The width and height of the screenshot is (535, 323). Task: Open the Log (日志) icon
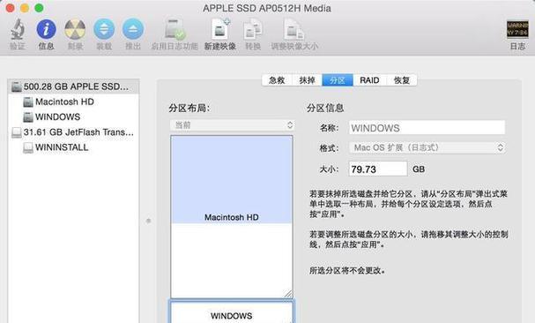(x=517, y=29)
